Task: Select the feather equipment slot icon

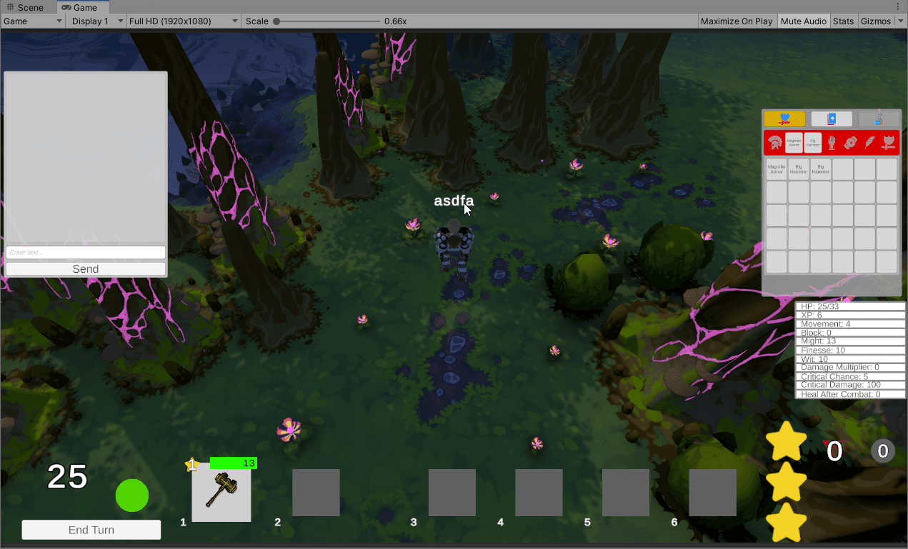Action: coord(869,143)
